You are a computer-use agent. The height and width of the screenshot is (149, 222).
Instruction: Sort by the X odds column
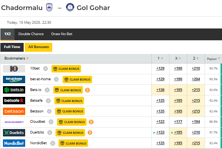click(178, 58)
